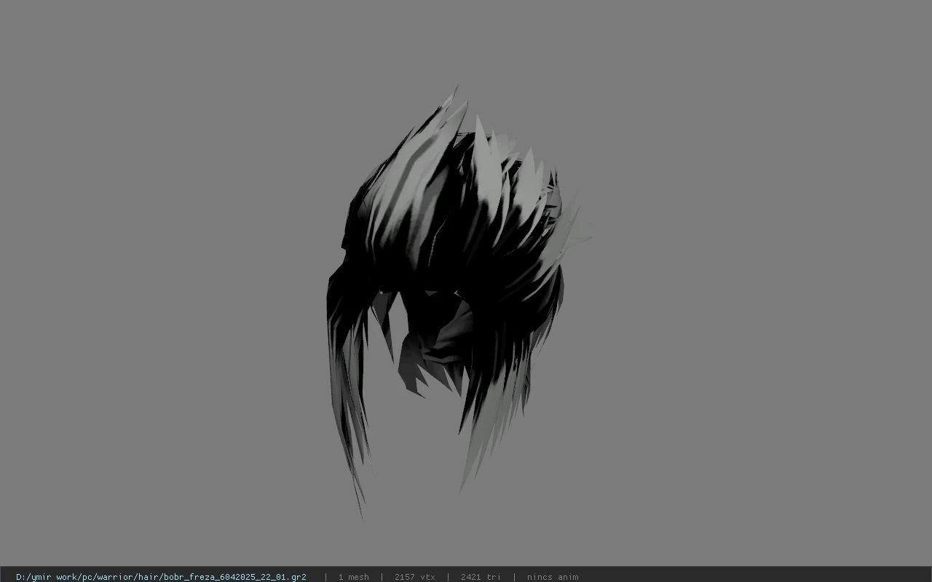The height and width of the screenshot is (582, 932).
Task: Click the empty gray viewport right of the model
Action: coord(750,291)
